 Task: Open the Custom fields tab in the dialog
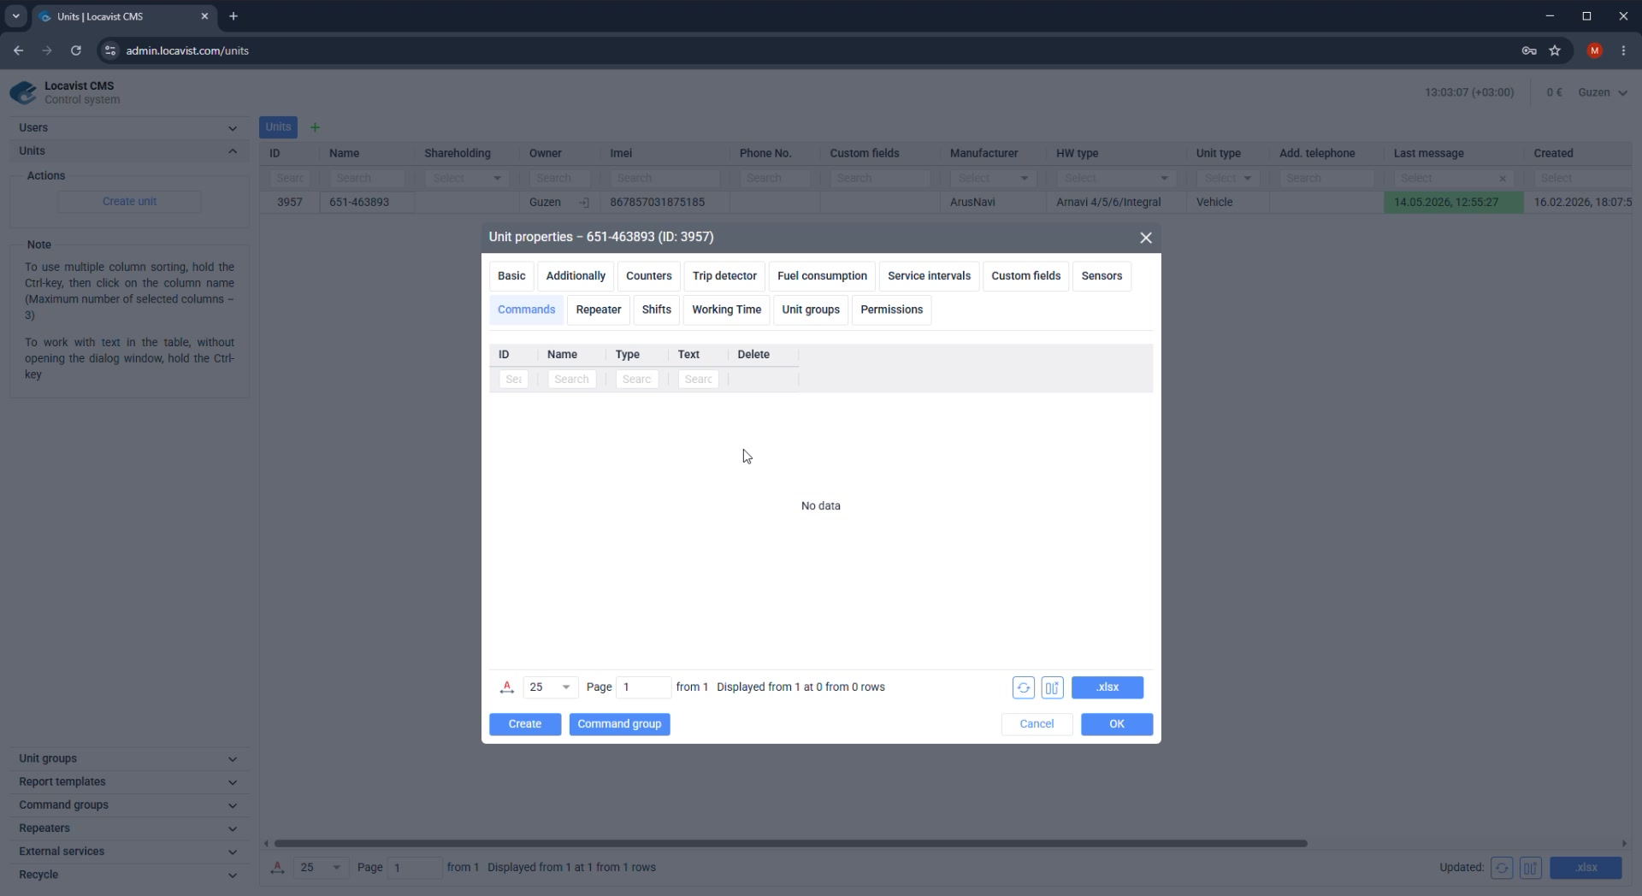1025,276
